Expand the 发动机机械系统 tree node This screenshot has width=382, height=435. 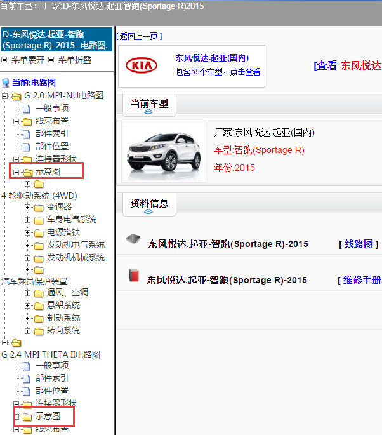[x=27, y=258]
